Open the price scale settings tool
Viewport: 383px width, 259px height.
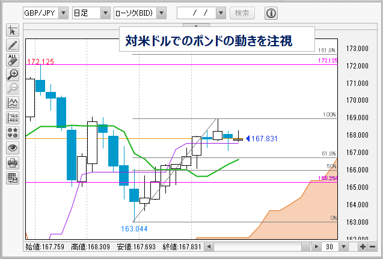pos(13,118)
